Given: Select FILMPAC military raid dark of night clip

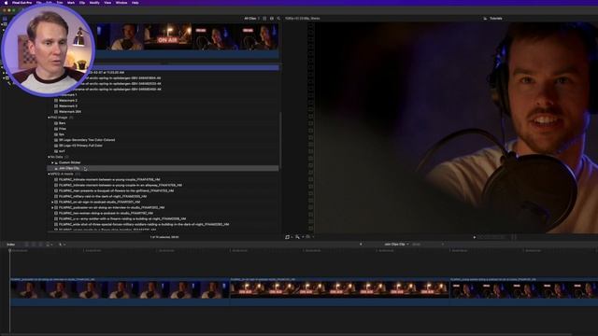Looking at the screenshot, I should coord(103,196).
